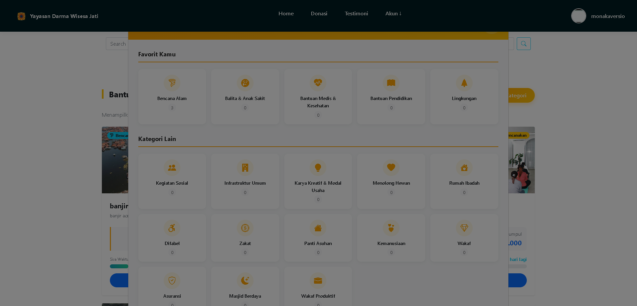Select the Kegiatan Sosial people icon
Screen dimensions: 637x306
point(172,167)
